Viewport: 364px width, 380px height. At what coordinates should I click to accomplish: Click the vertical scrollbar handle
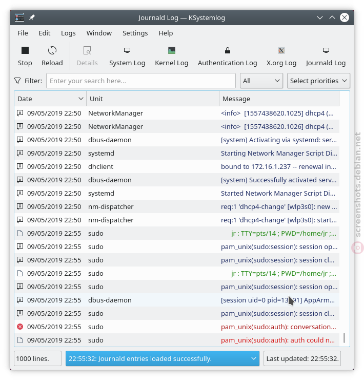344,338
